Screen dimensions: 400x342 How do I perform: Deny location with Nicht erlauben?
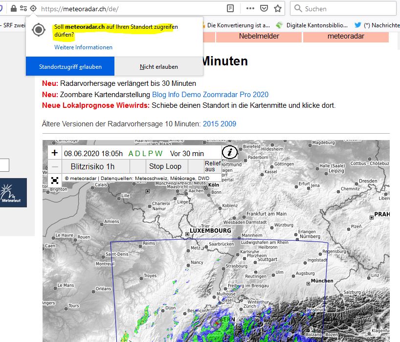point(158,66)
